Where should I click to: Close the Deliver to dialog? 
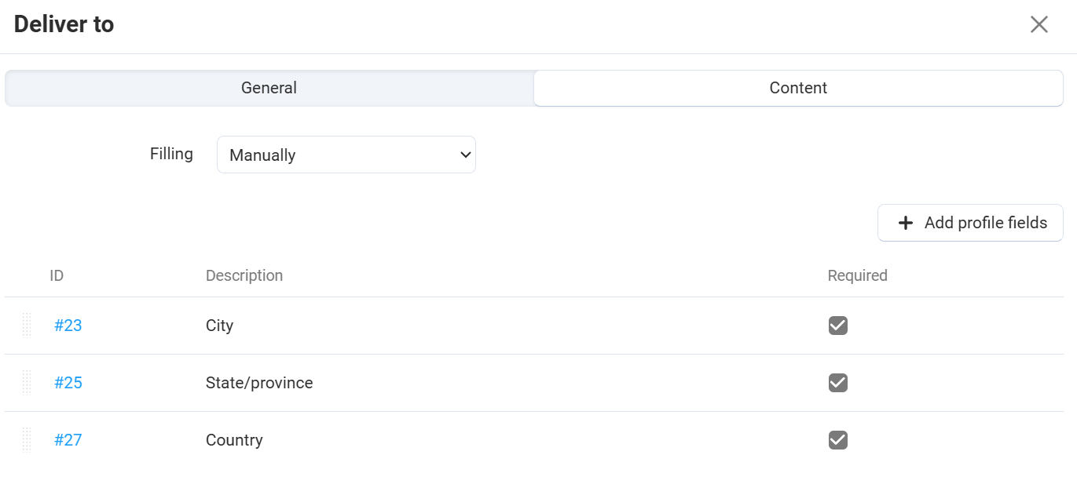point(1039,24)
